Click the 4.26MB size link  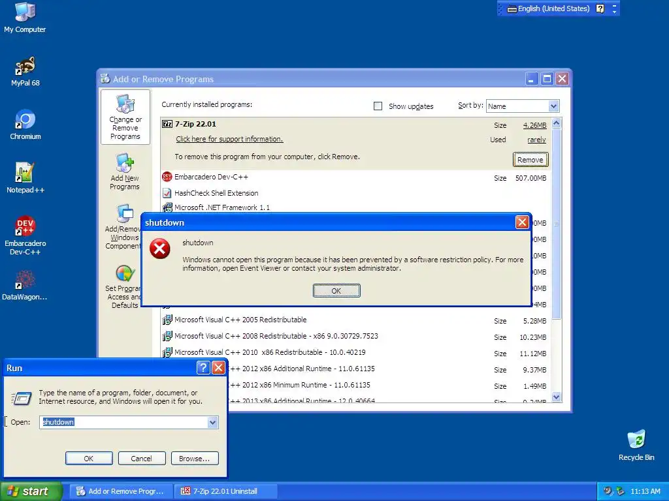[534, 125]
